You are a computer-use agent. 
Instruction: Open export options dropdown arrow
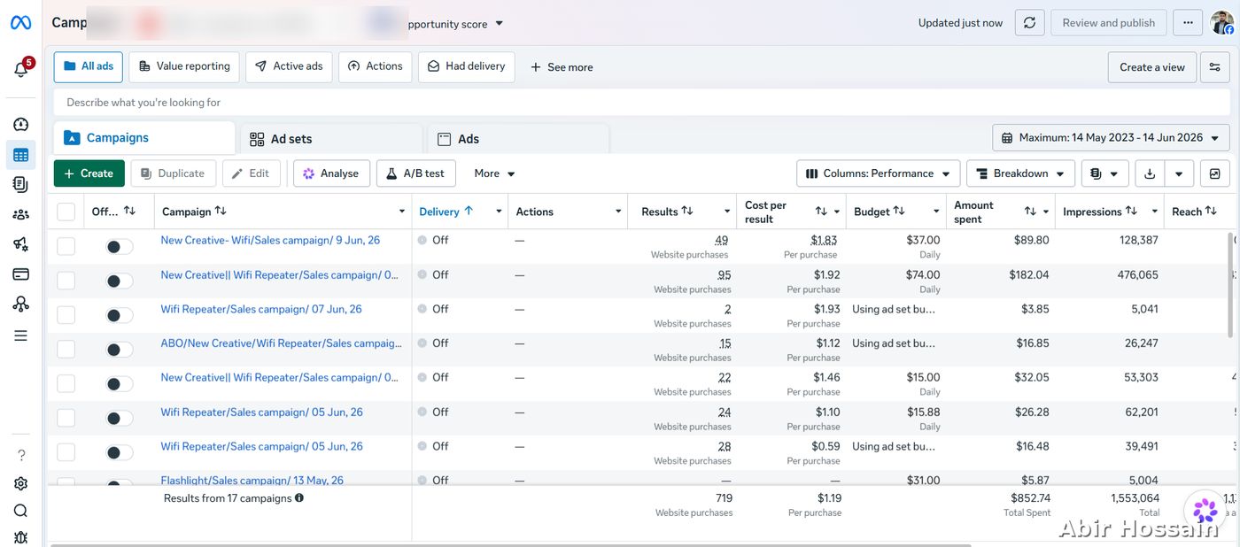[x=1179, y=173]
